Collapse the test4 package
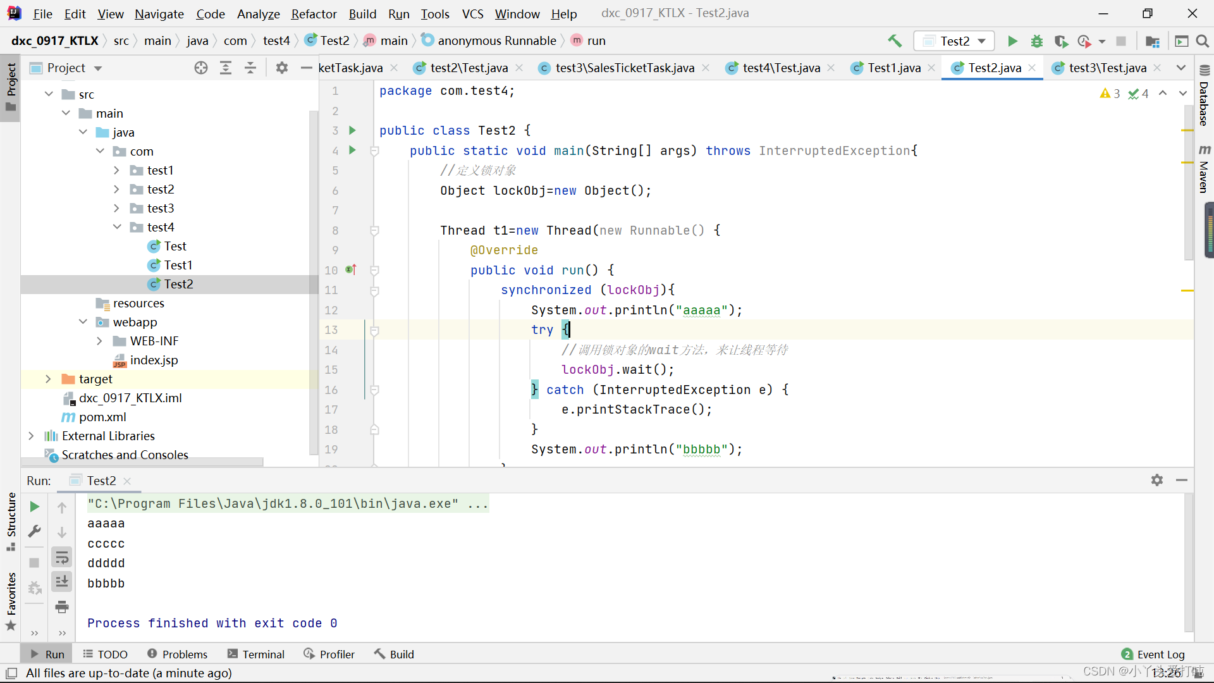 click(x=117, y=227)
